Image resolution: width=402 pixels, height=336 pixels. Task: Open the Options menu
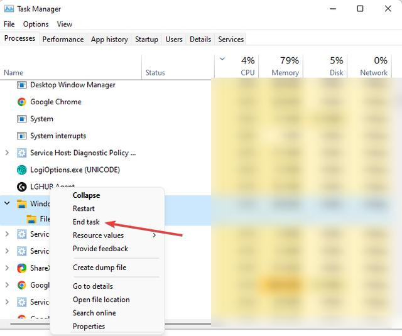(x=36, y=24)
